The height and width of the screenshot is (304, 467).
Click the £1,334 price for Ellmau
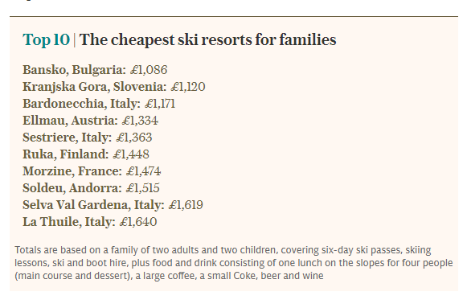tap(140, 121)
